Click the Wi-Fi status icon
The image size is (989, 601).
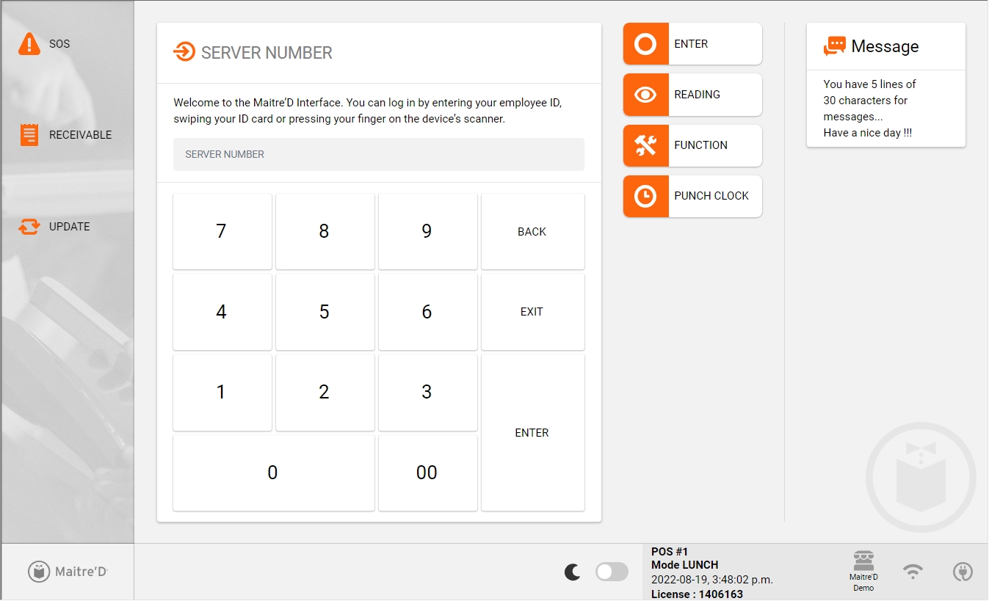tap(913, 572)
